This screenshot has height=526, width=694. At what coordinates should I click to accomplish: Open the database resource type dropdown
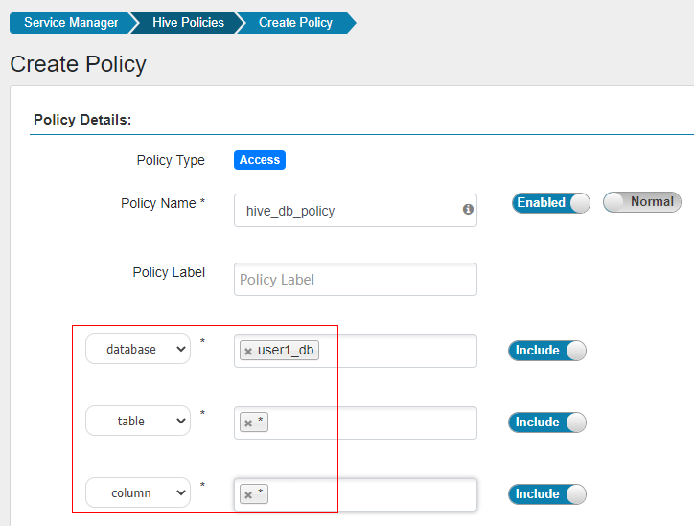coord(138,350)
